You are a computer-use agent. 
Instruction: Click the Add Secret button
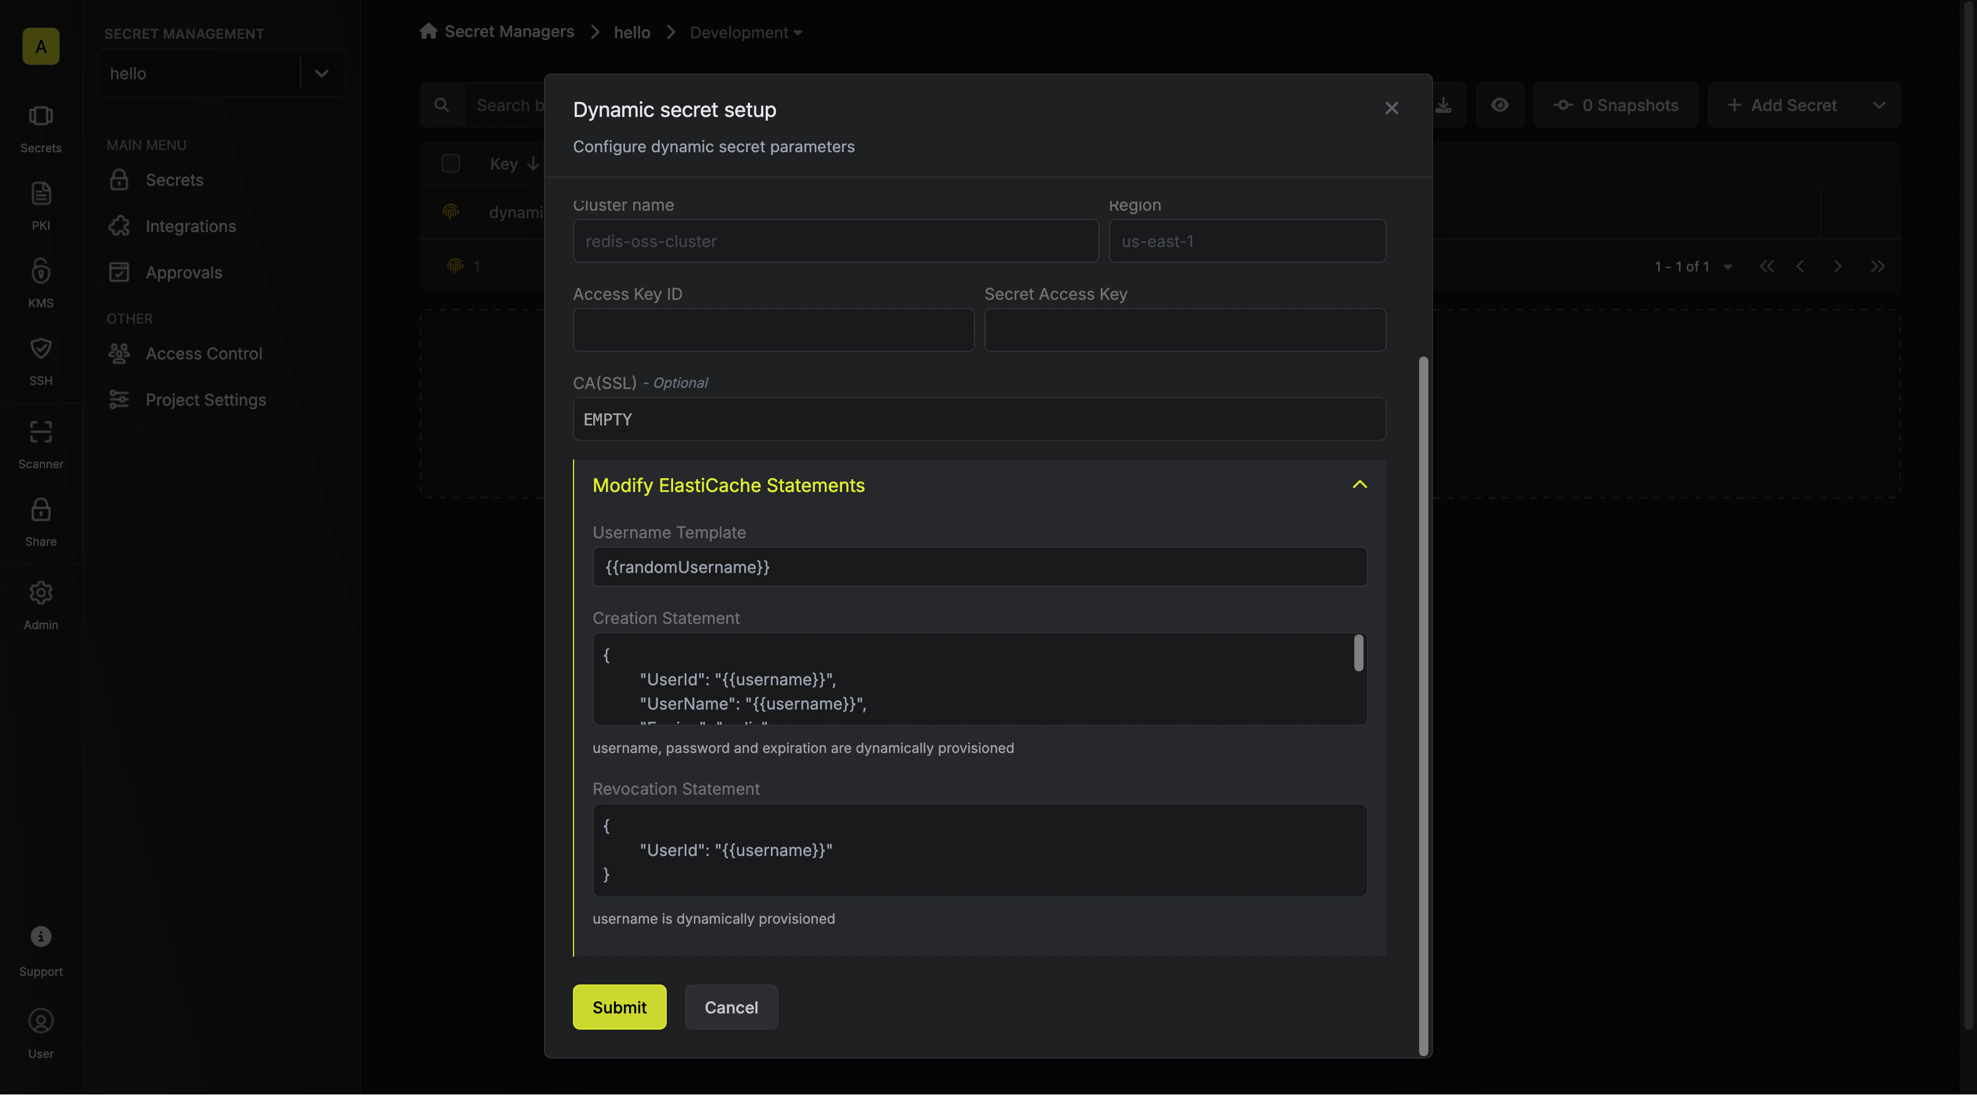click(1782, 105)
